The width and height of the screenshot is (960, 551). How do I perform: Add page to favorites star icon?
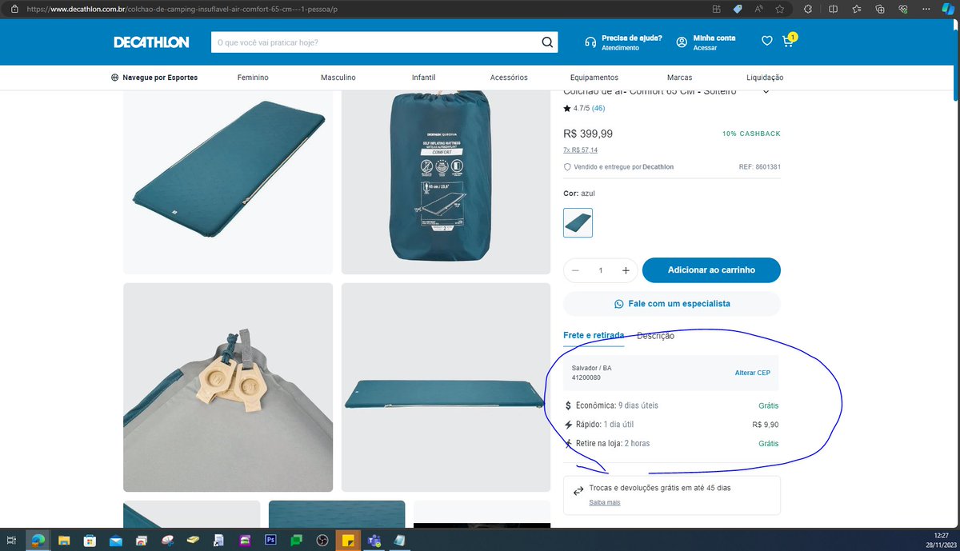point(779,8)
